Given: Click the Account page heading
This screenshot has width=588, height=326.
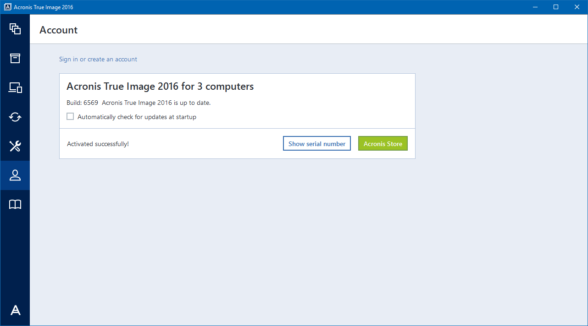Looking at the screenshot, I should pos(59,30).
